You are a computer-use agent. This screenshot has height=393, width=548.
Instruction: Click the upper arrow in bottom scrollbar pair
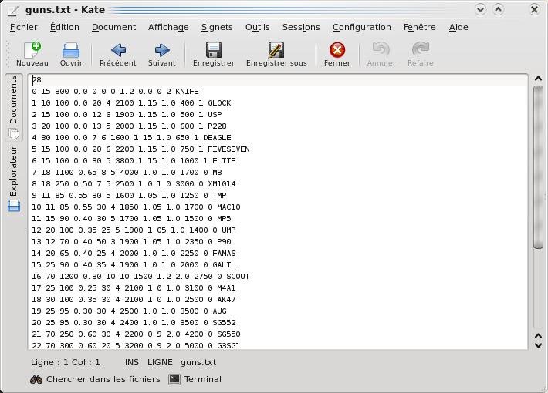point(538,336)
